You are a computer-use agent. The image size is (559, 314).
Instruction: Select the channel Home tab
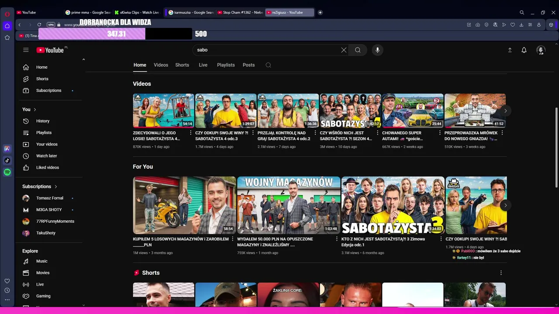140,65
